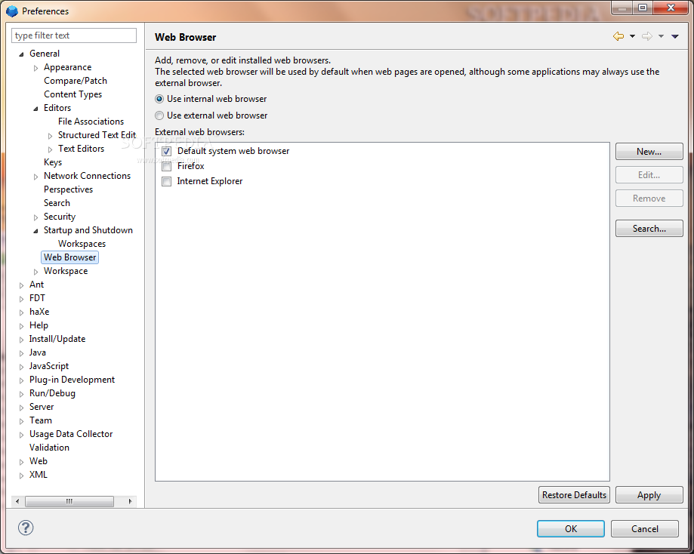Uncheck Default system web browser checkbox
694x554 pixels.
pyautogui.click(x=166, y=152)
